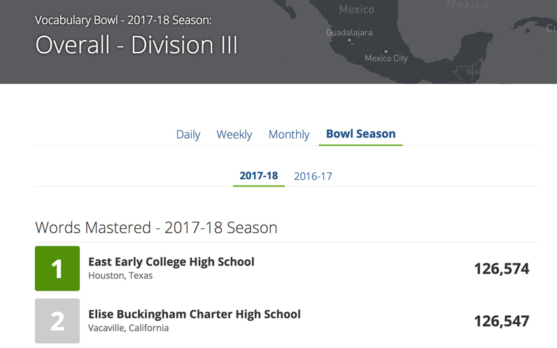Switch to the Daily leaderboard tab
Screen dimensions: 557x348
[x=188, y=134]
